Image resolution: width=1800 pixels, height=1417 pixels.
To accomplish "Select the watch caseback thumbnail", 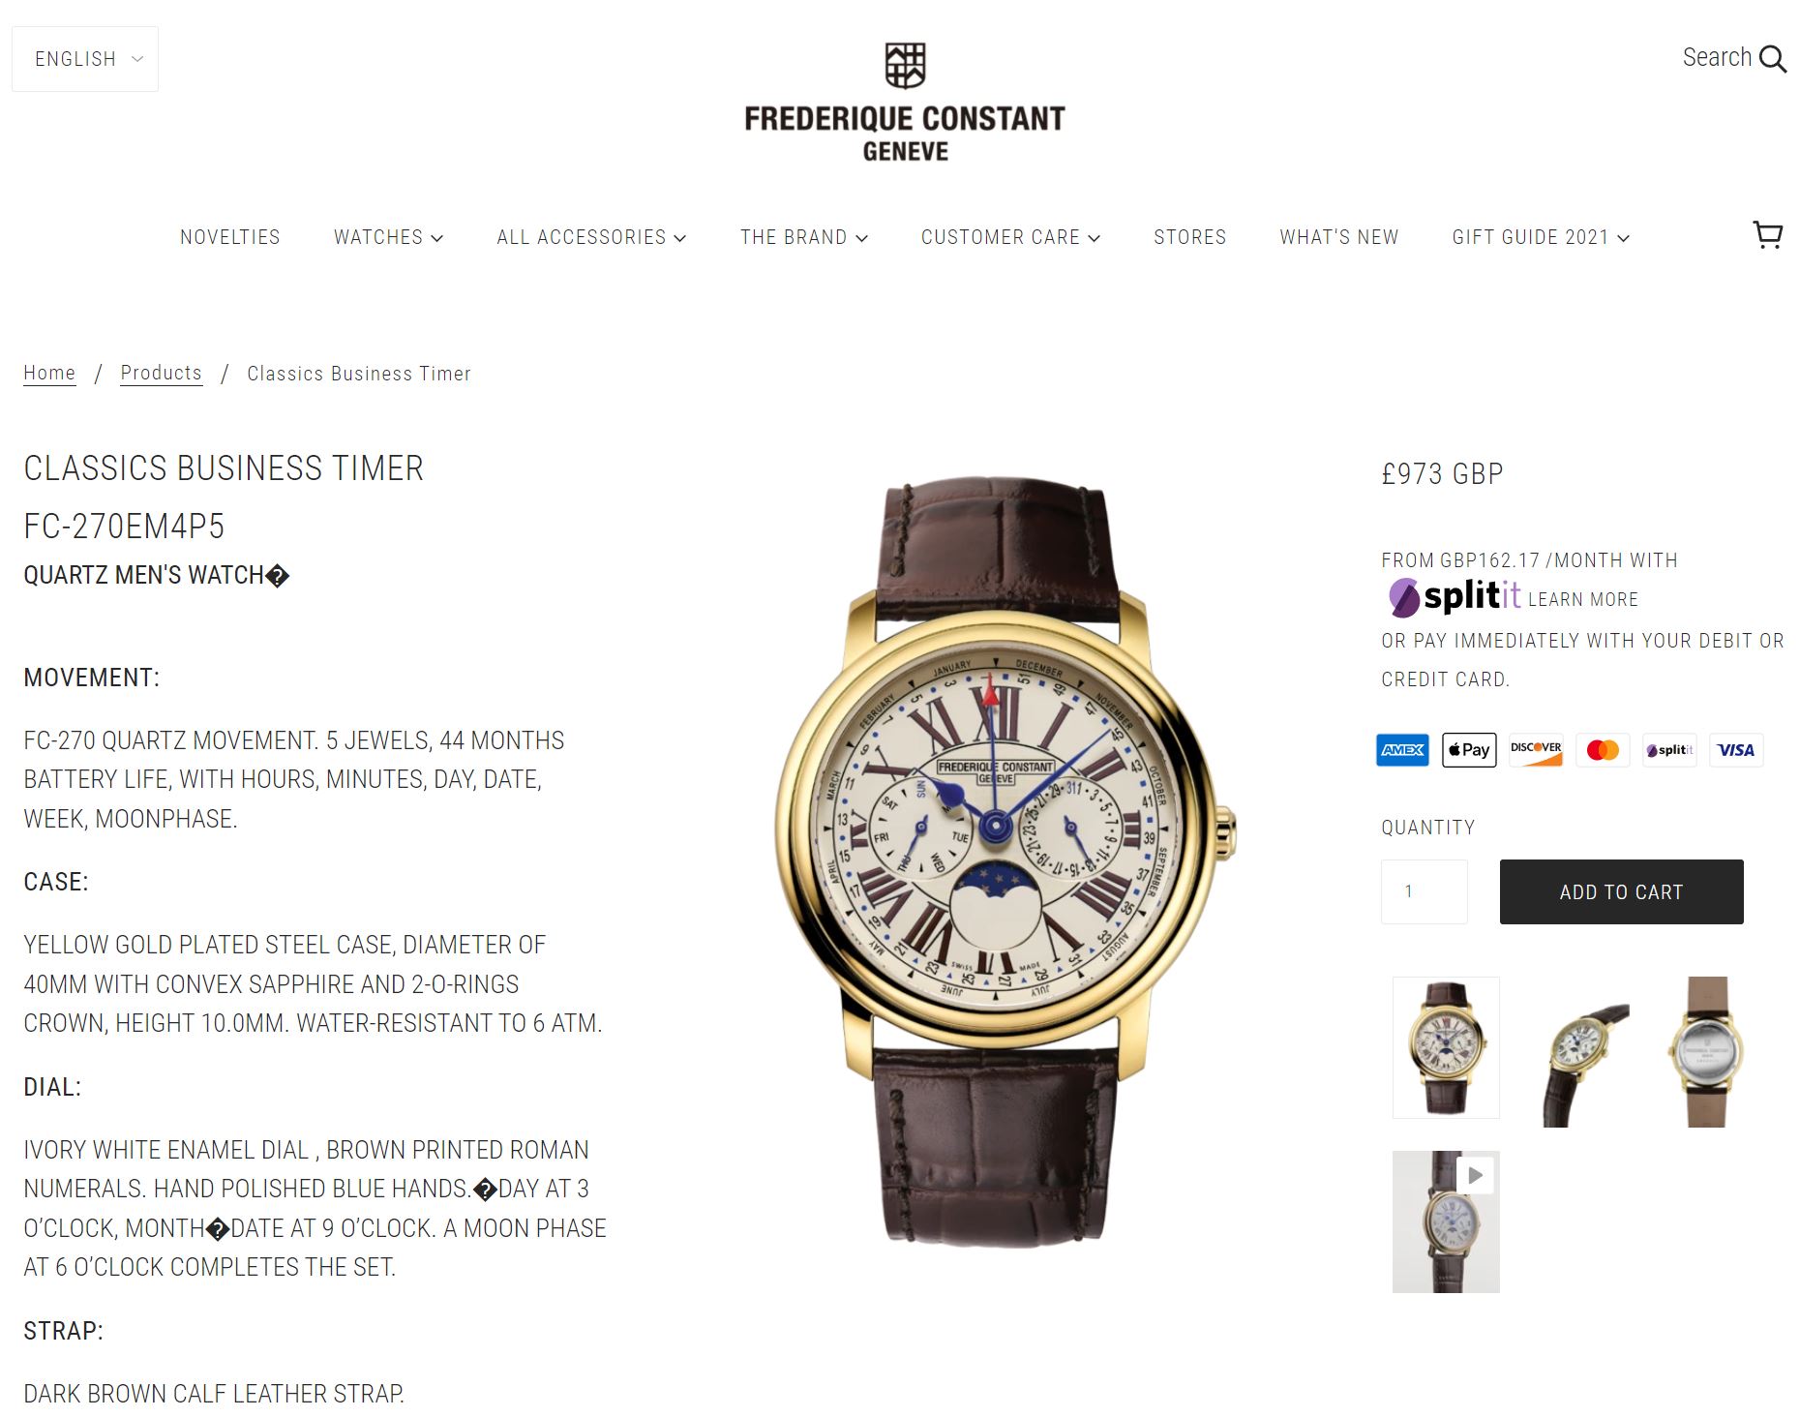I will (x=1706, y=1051).
